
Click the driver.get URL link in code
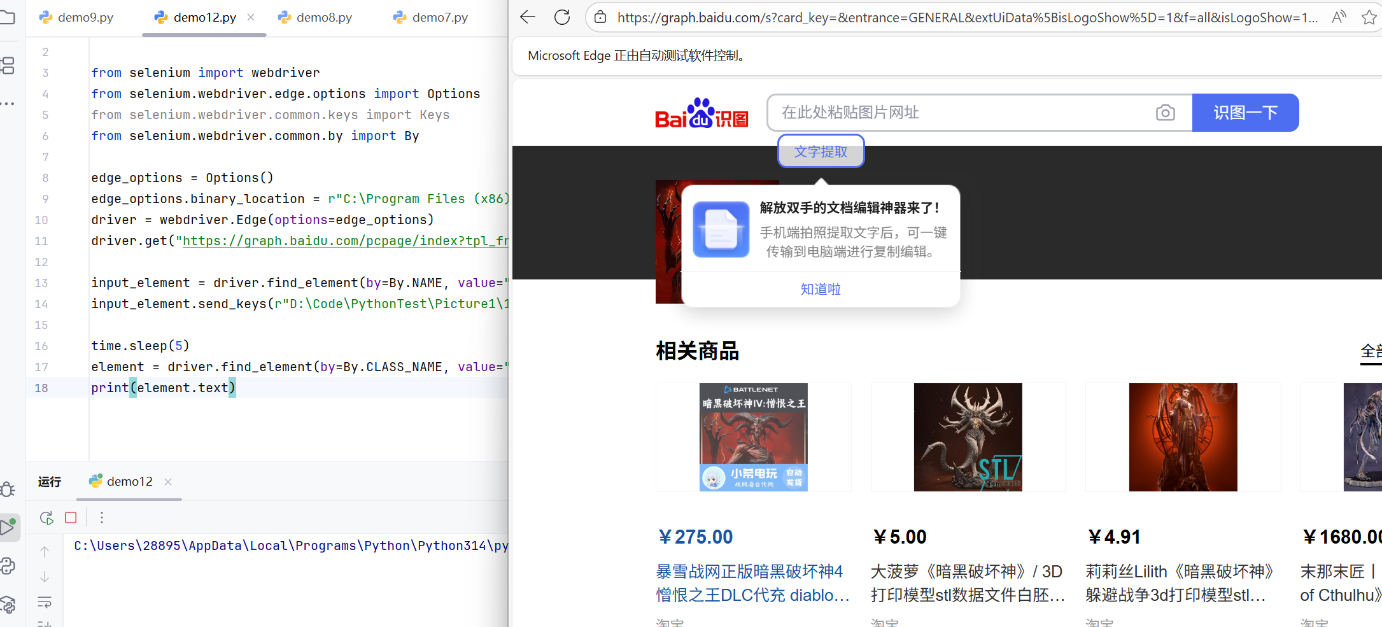pyautogui.click(x=345, y=241)
